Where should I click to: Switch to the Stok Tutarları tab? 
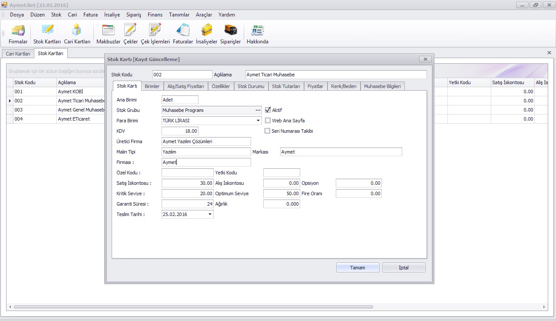tap(286, 86)
